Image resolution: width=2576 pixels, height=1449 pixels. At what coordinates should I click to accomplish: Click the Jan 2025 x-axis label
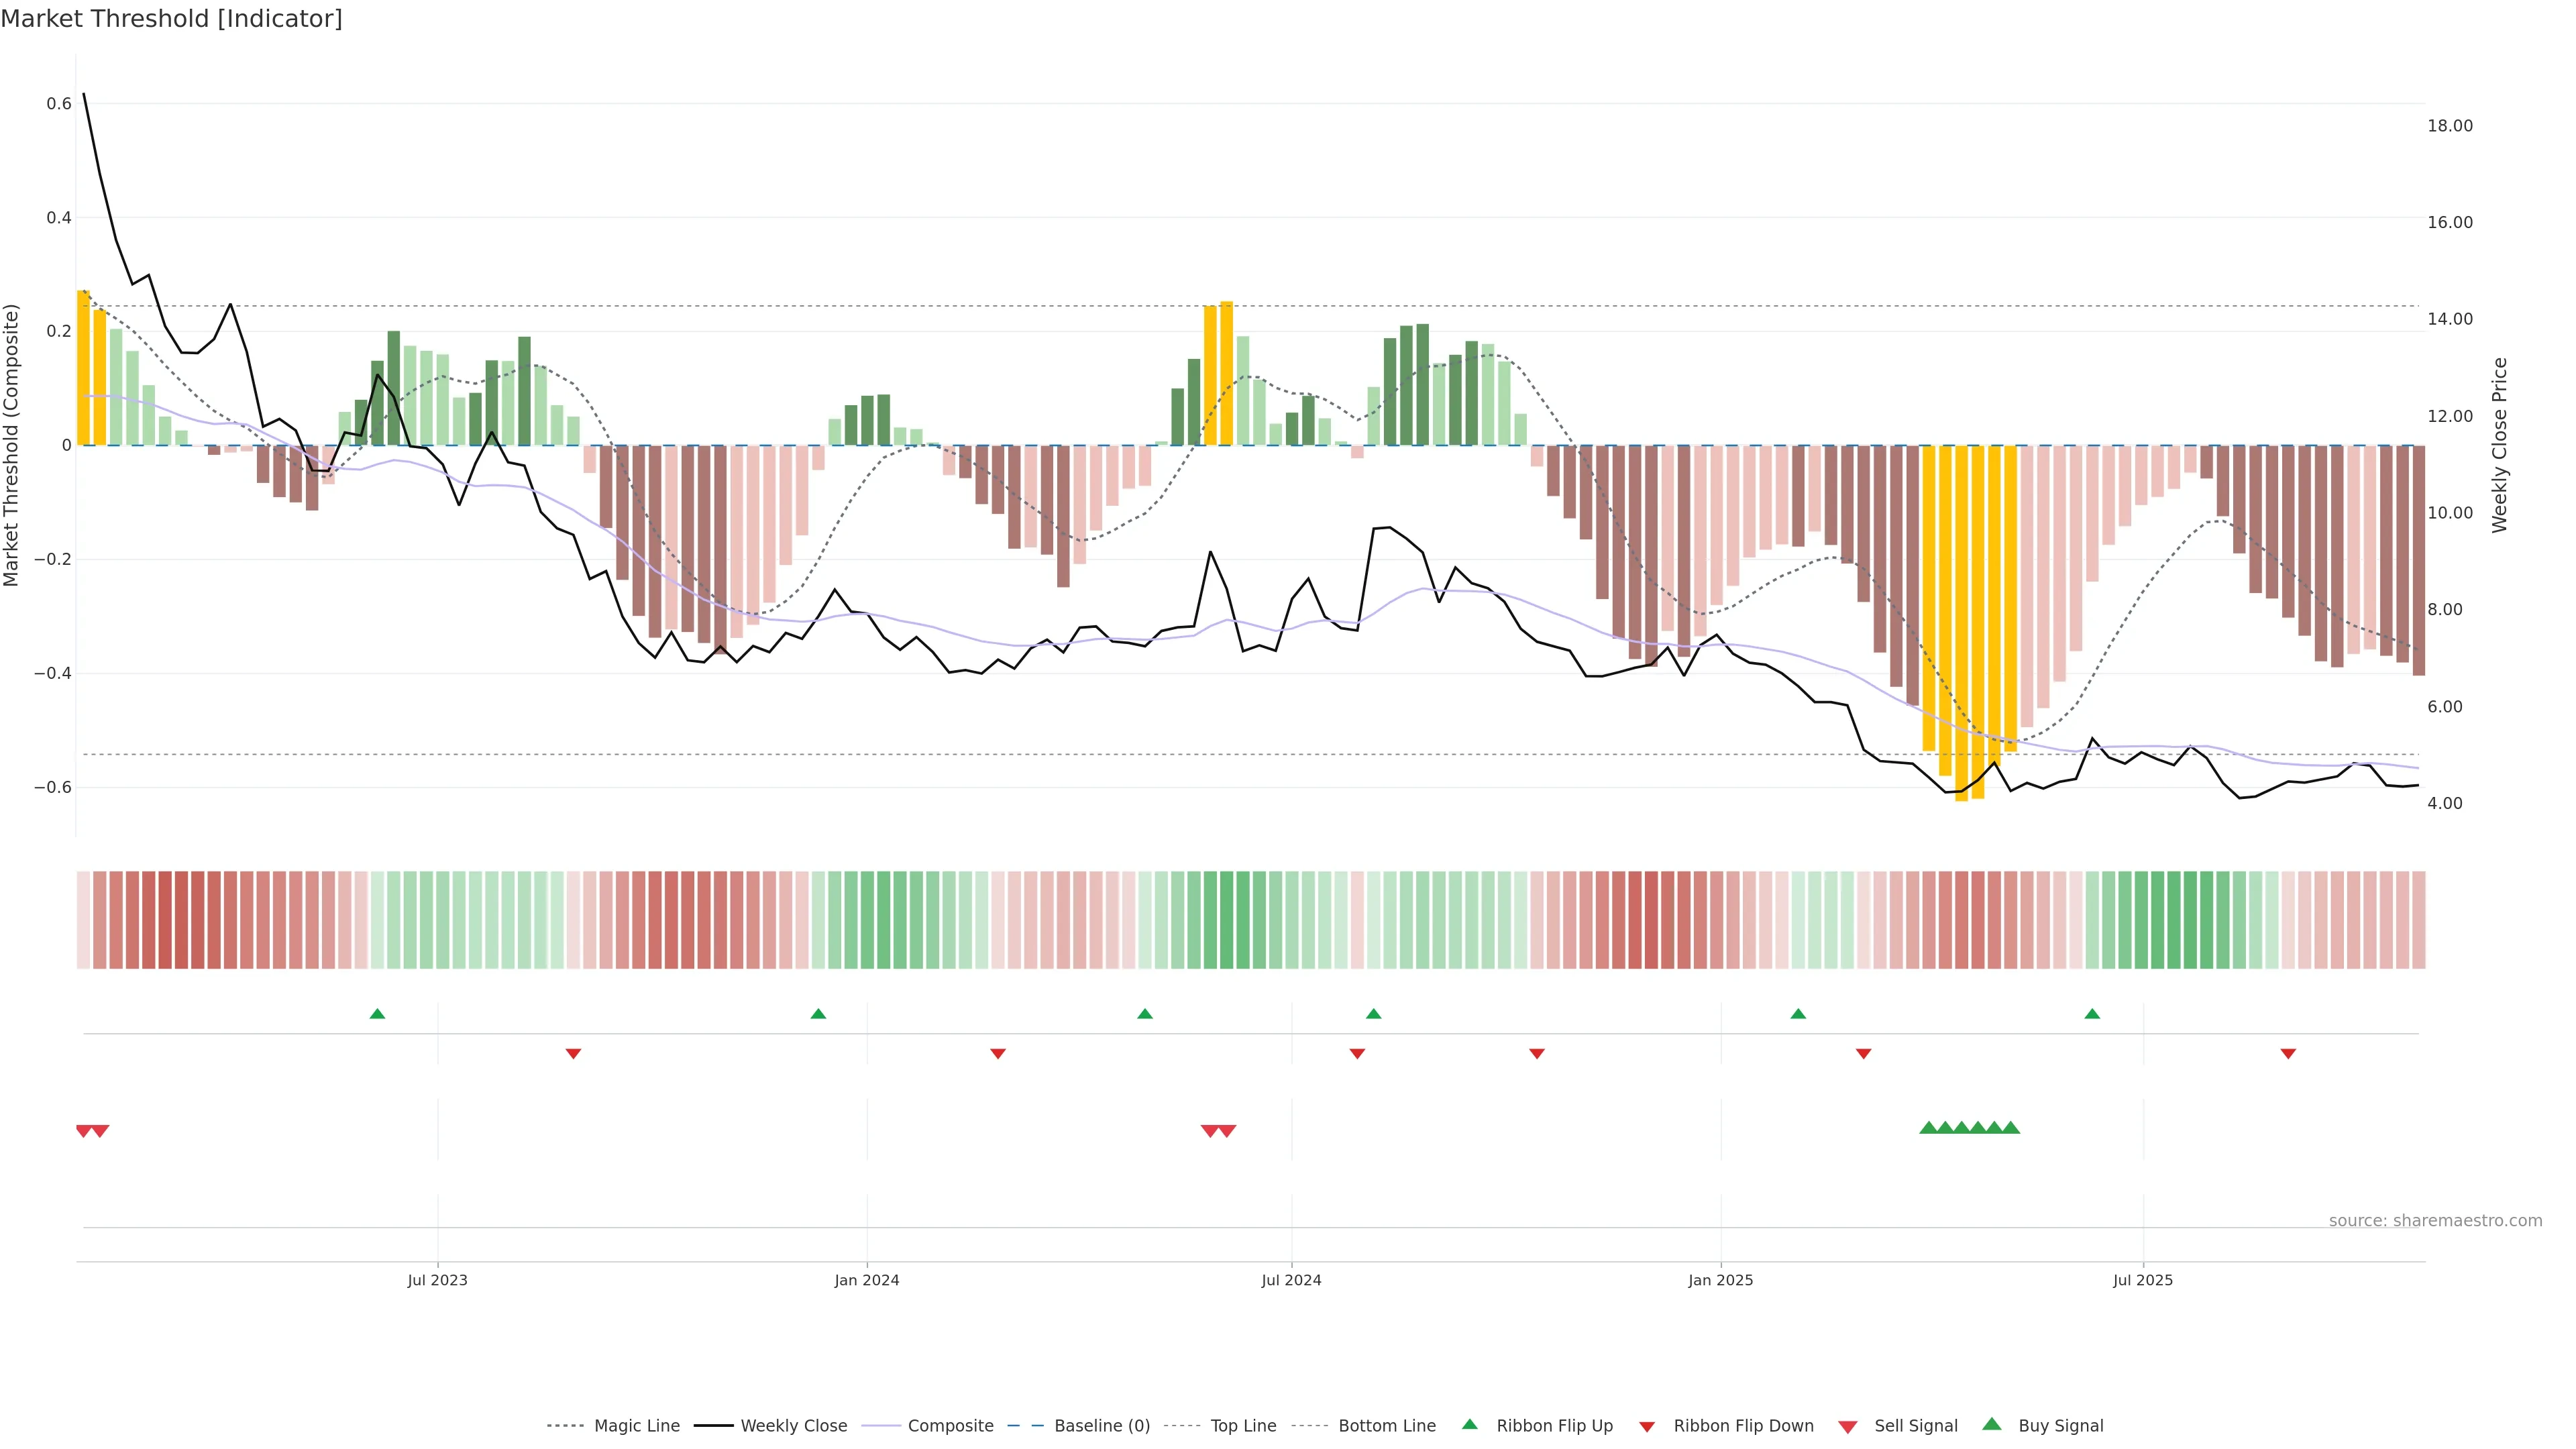coord(1720,1280)
